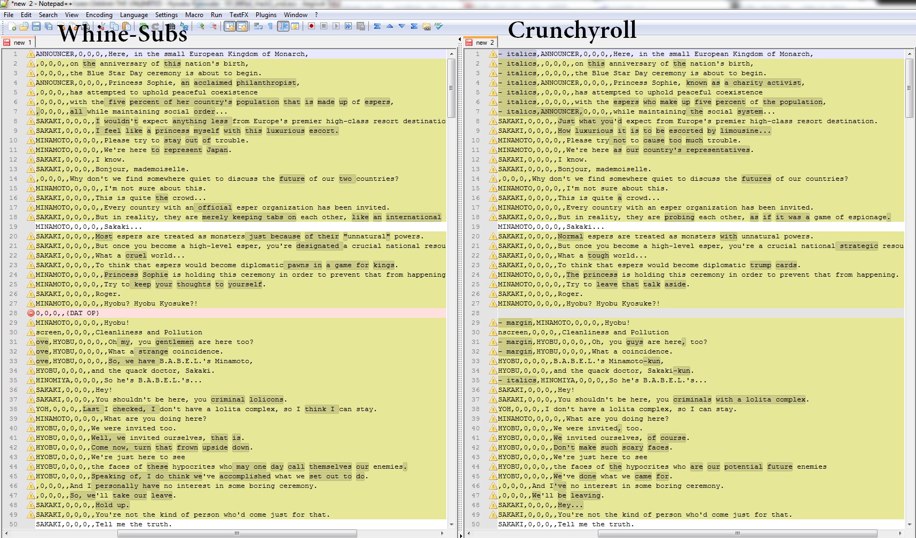Screen dimensions: 916x538
Task: Click 'game of espionage.' in the right pane
Action: point(852,217)
